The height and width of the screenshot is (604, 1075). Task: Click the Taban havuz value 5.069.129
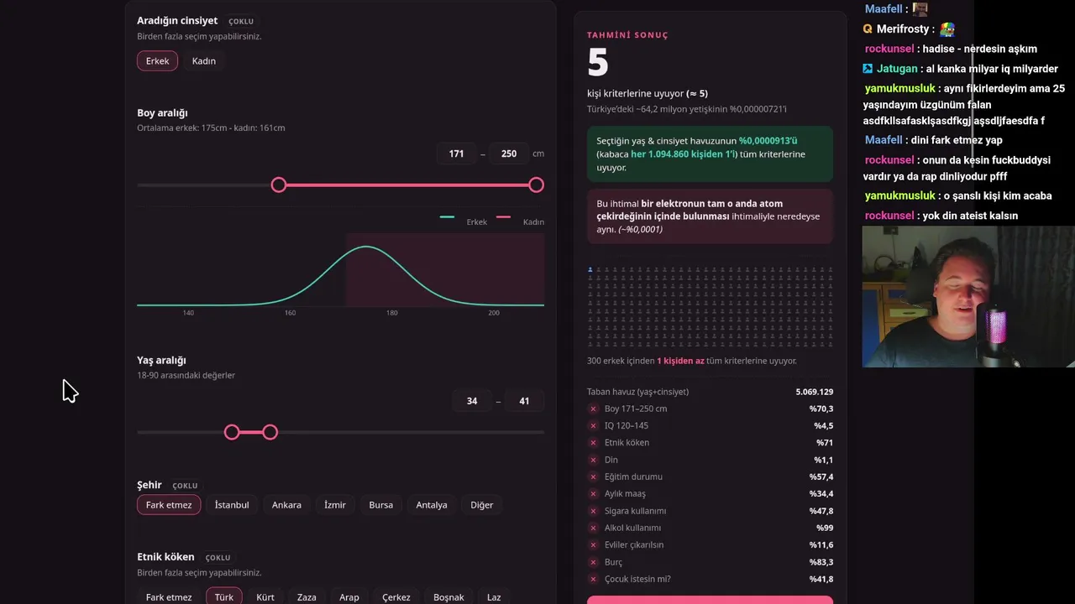click(815, 392)
